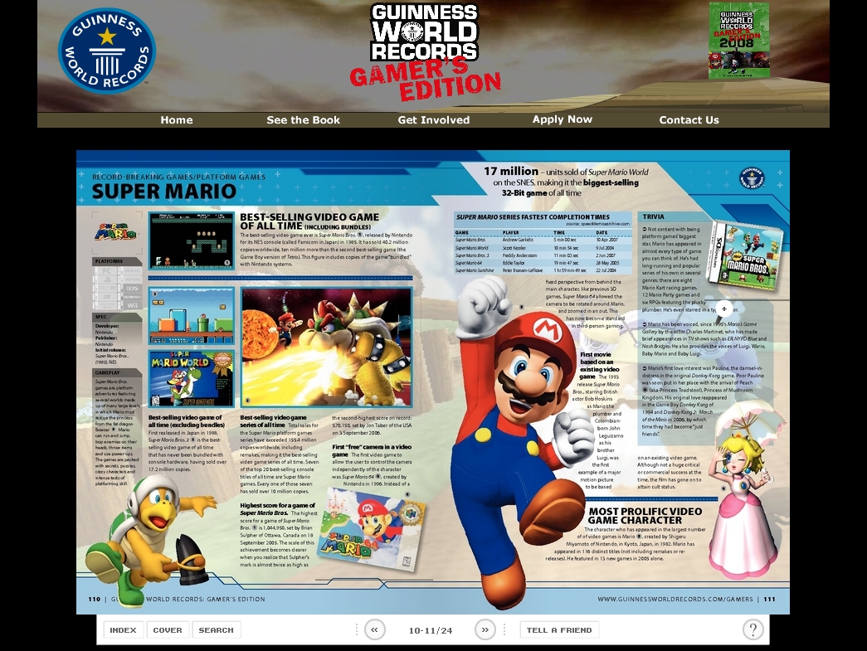
Task: Click the New Super Mario Bros. DS case image
Action: [745, 255]
